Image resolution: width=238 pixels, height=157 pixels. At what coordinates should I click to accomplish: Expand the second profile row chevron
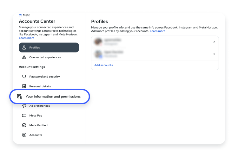(214, 54)
